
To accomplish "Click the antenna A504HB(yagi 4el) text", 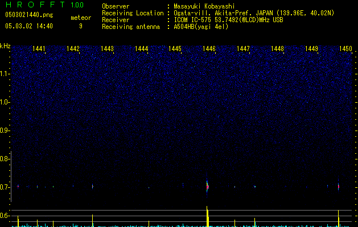I will pos(201,27).
